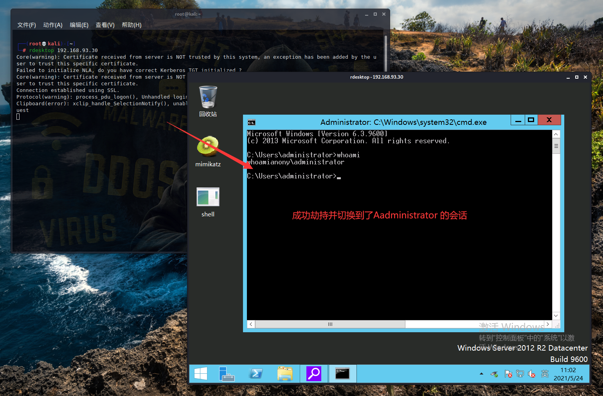The image size is (603, 396).
Task: Show hidden tray icons with the arrow
Action: [x=481, y=374]
